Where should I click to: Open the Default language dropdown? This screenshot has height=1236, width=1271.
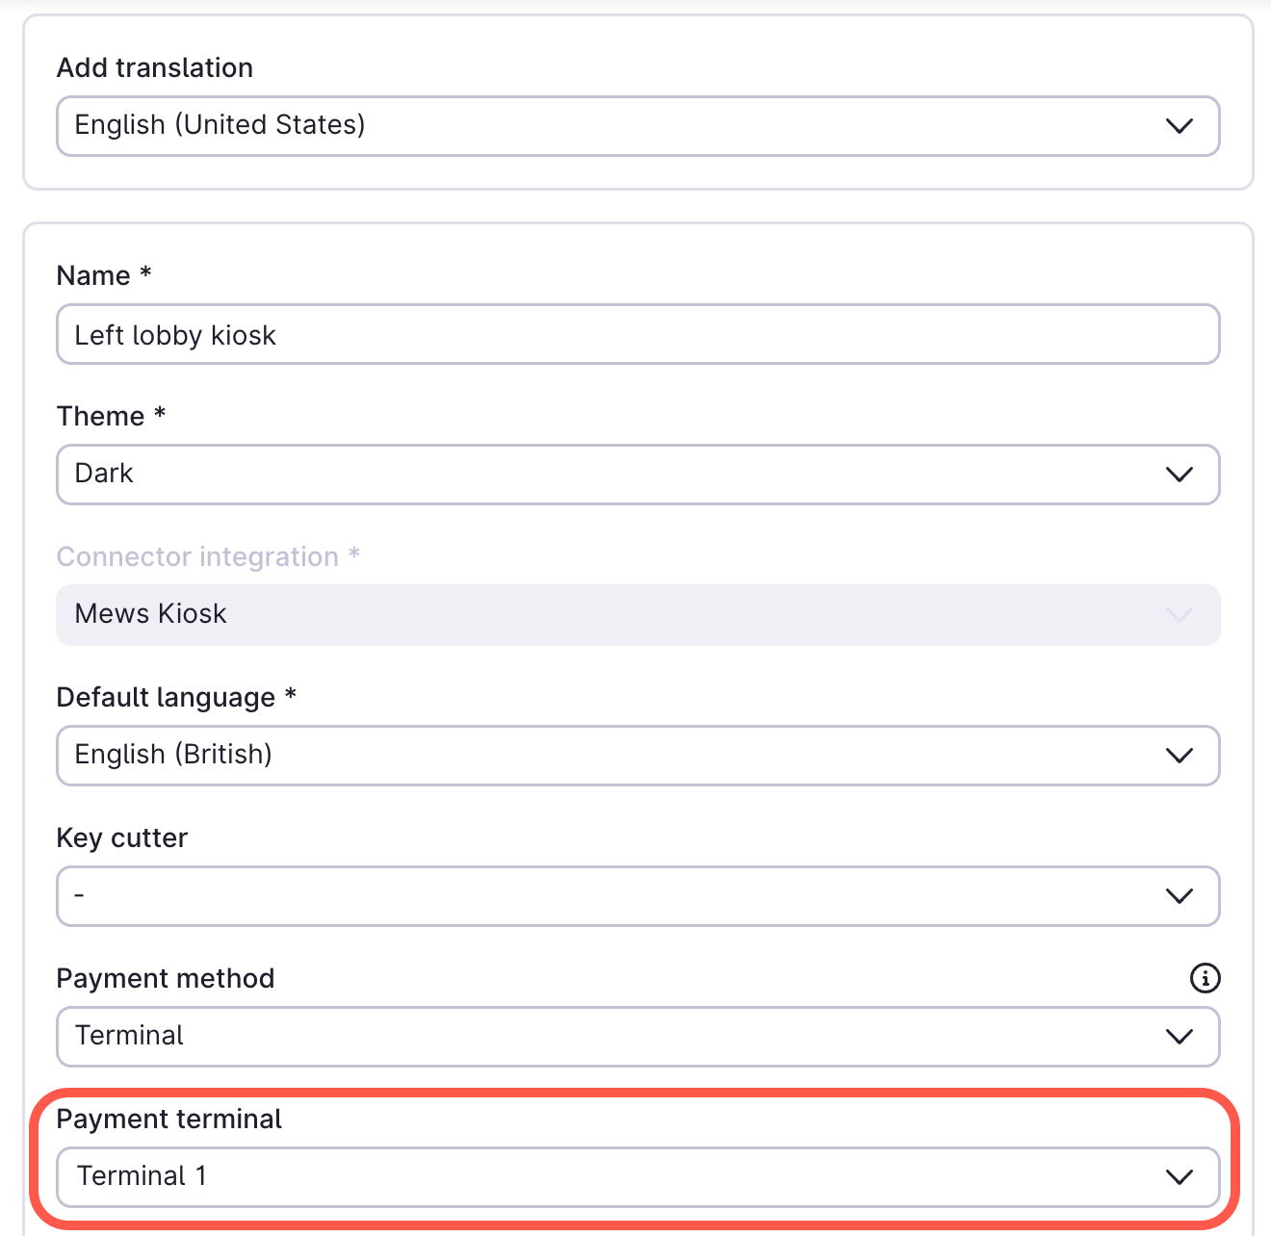click(x=637, y=756)
